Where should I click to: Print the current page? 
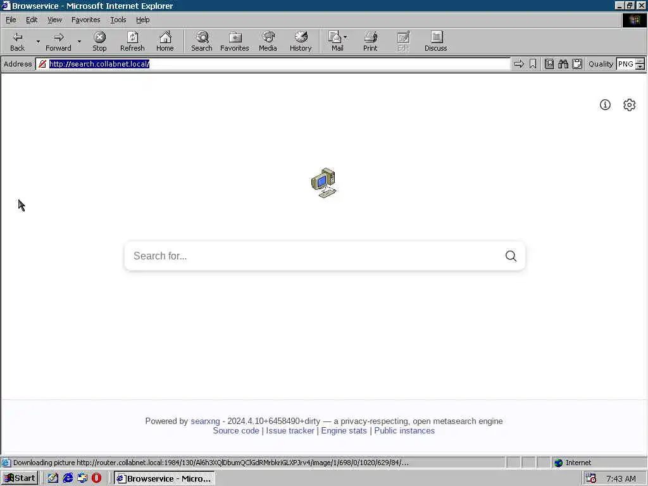point(370,41)
